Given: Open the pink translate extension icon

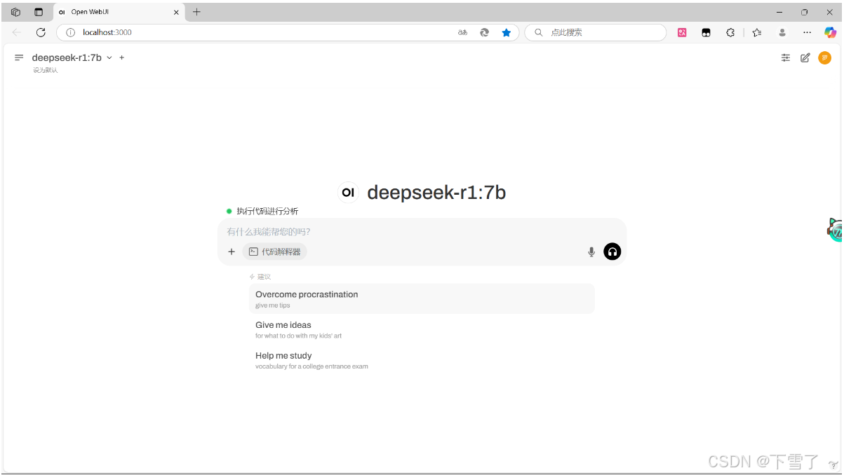Looking at the screenshot, I should [x=682, y=32].
